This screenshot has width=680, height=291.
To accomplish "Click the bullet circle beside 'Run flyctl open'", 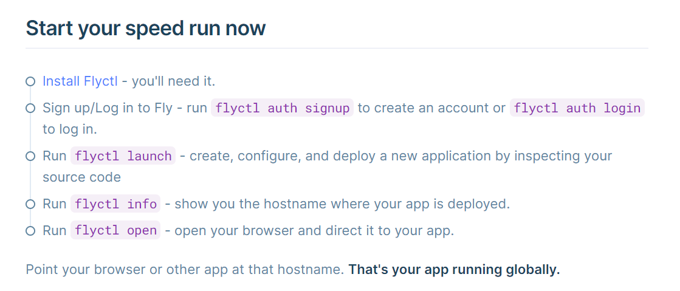I will pos(30,231).
